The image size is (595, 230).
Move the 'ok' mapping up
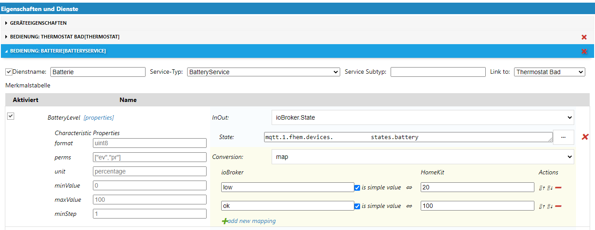pos(542,206)
